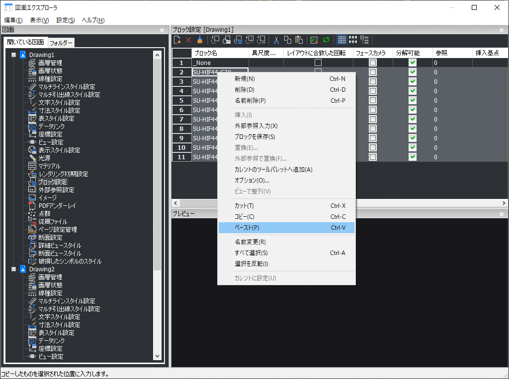The image size is (509, 379).
Task: Choose オプション(O)... from the context menu
Action: (286, 181)
